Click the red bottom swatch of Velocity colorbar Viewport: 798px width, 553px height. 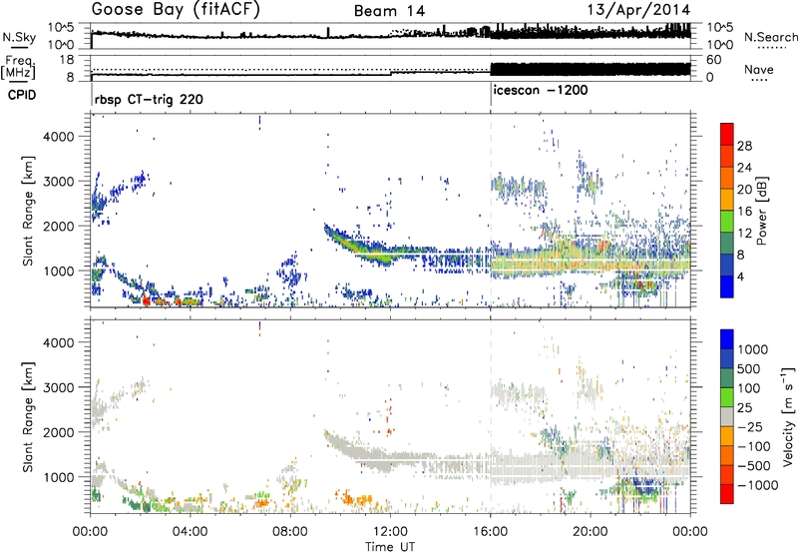(727, 494)
